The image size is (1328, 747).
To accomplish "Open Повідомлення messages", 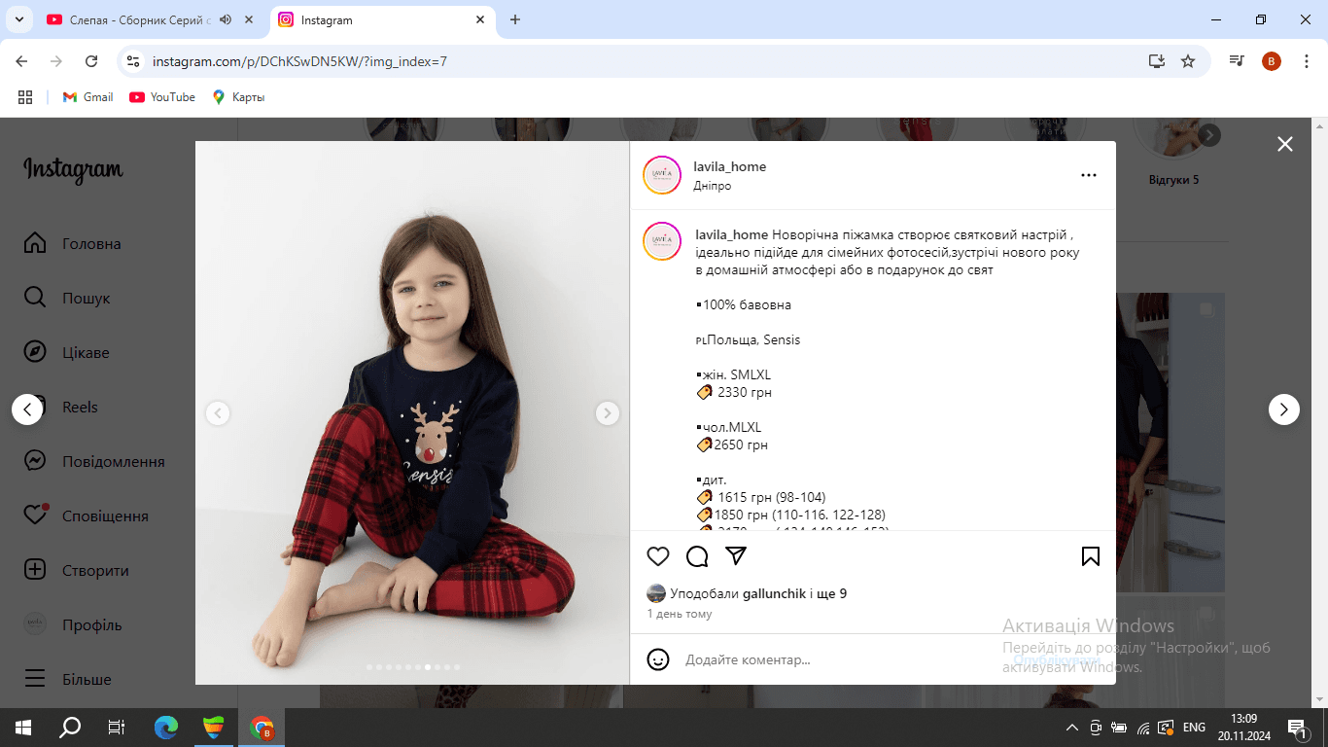I will point(94,461).
